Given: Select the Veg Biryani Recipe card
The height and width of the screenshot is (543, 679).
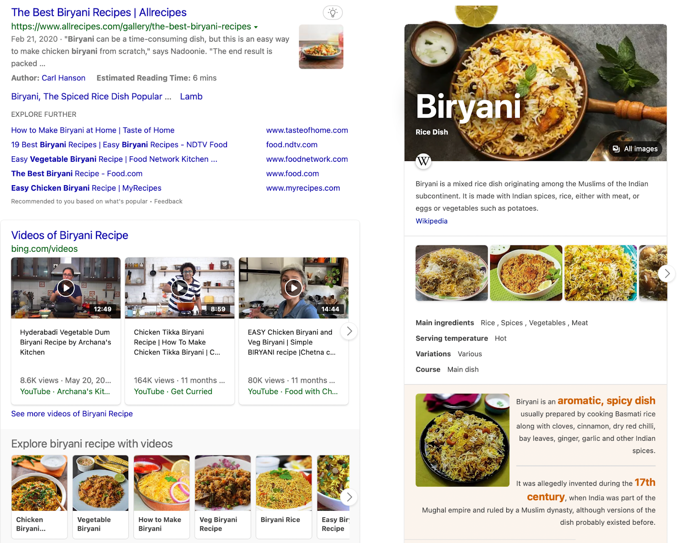Looking at the screenshot, I should point(223,497).
